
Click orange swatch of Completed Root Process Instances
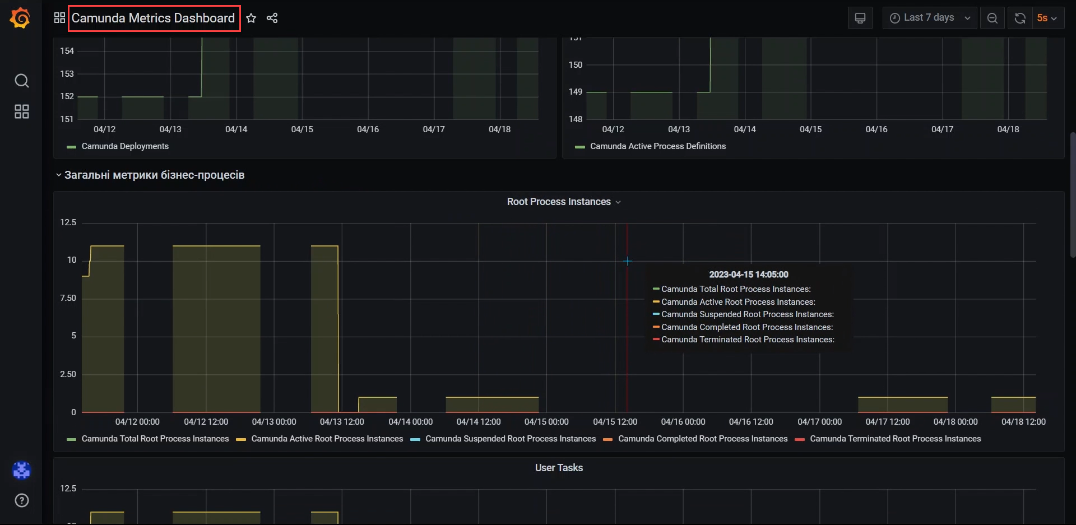tap(608, 439)
